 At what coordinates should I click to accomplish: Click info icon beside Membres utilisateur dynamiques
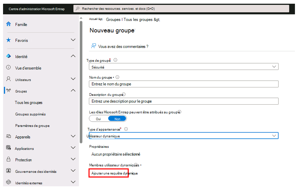pyautogui.click(x=136, y=165)
